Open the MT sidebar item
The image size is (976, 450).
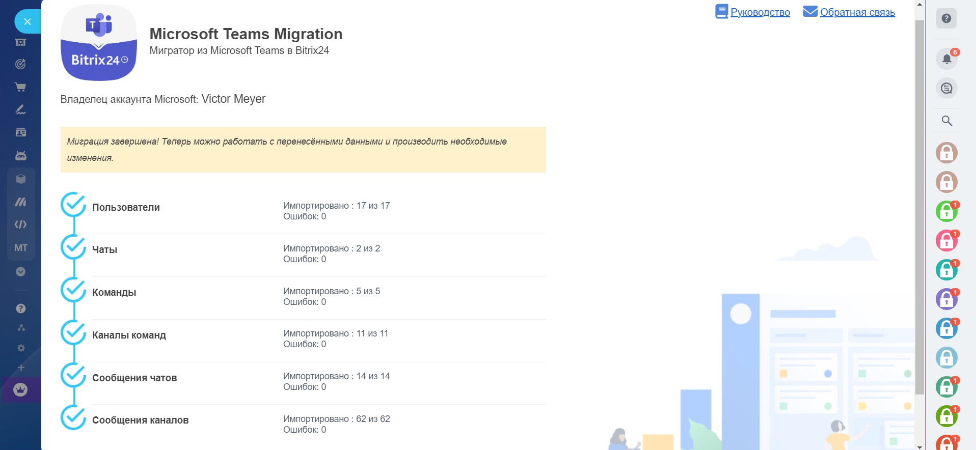21,248
